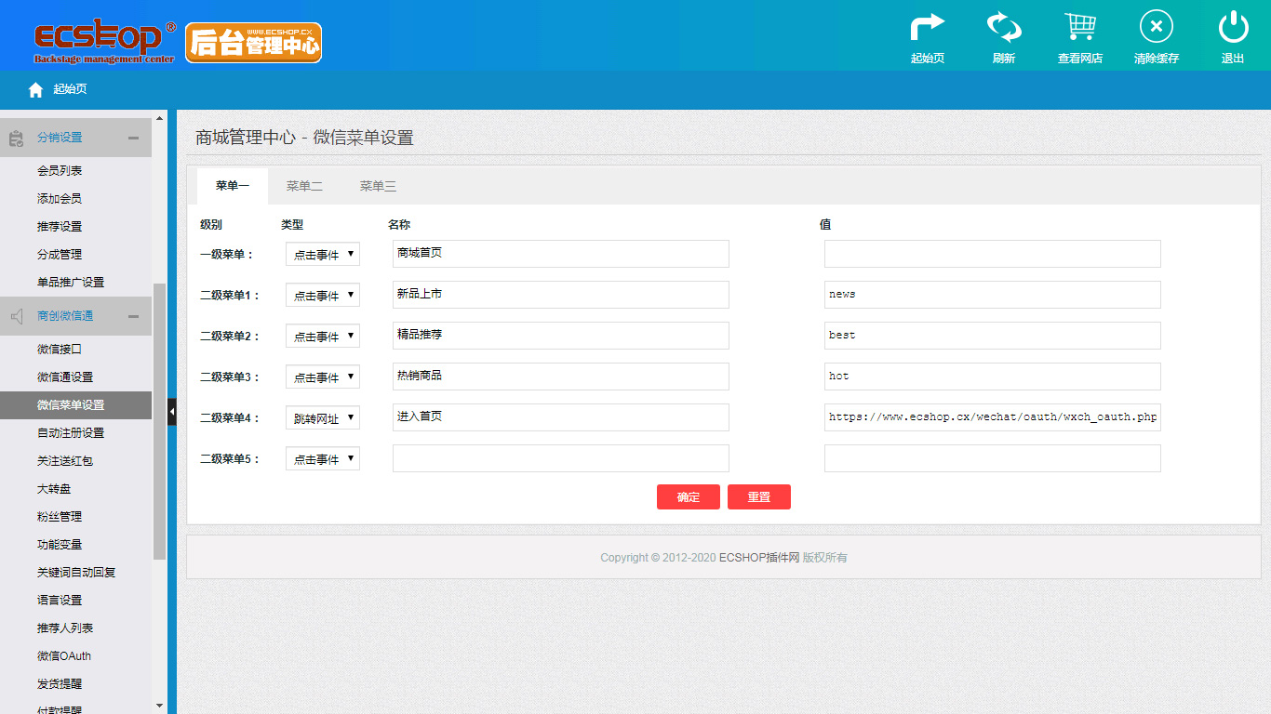Image resolution: width=1271 pixels, height=714 pixels.
Task: Open the 跳转网址 dropdown for 二级菜单4
Action: [x=322, y=416]
